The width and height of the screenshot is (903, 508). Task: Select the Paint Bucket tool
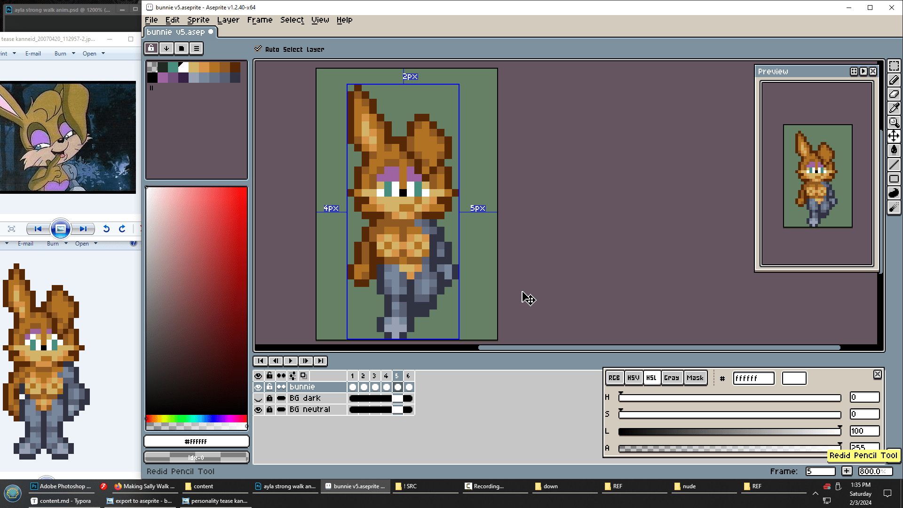(894, 151)
